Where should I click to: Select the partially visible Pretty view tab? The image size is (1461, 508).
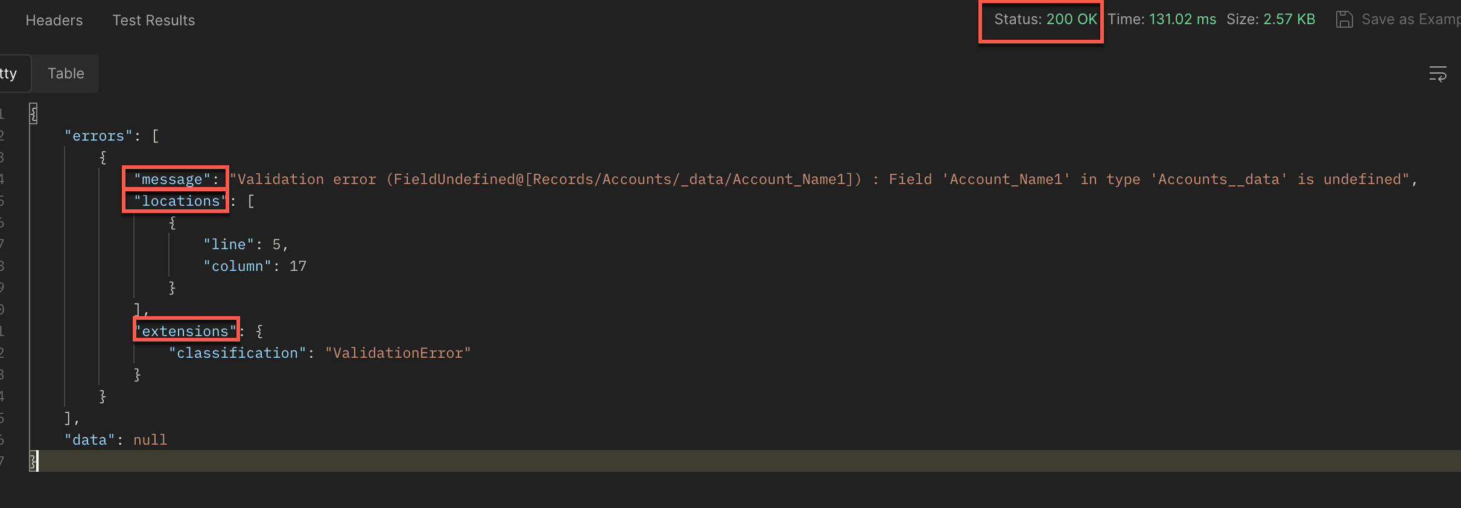coord(10,74)
